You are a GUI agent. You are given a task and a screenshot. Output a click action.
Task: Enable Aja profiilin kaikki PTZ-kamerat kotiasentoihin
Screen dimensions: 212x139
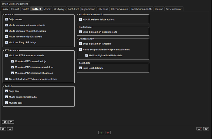[6, 79]
